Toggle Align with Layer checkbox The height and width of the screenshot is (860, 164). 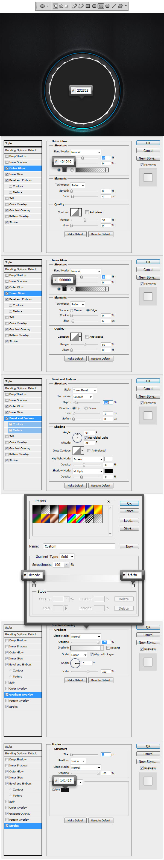pyautogui.click(x=92, y=654)
